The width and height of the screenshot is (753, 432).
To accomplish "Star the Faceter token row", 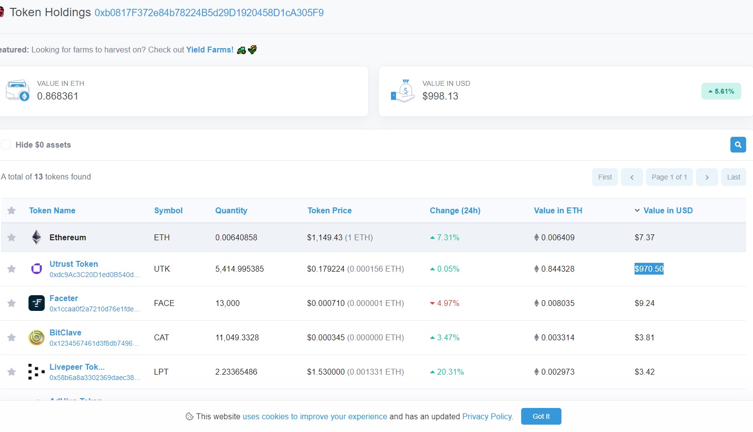I will click(x=12, y=303).
